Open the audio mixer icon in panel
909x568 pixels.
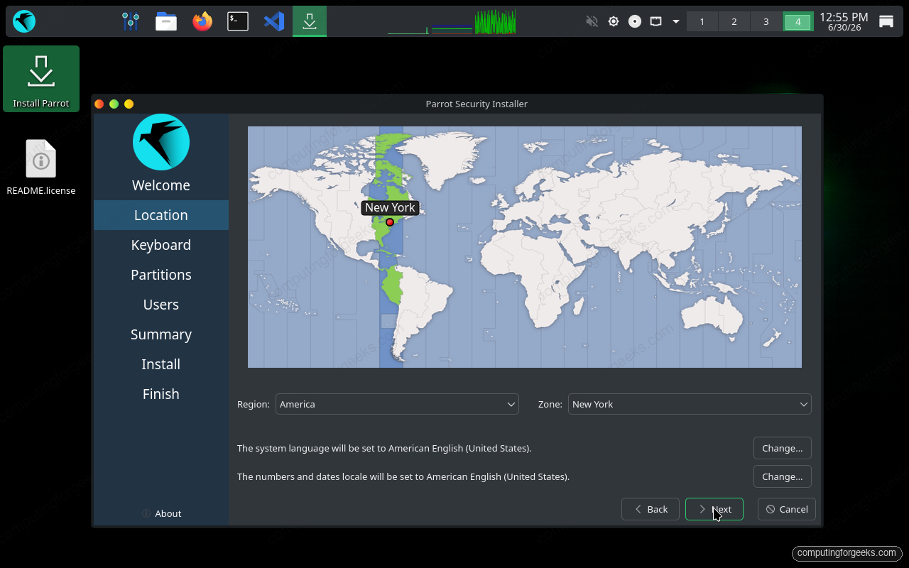click(x=130, y=21)
